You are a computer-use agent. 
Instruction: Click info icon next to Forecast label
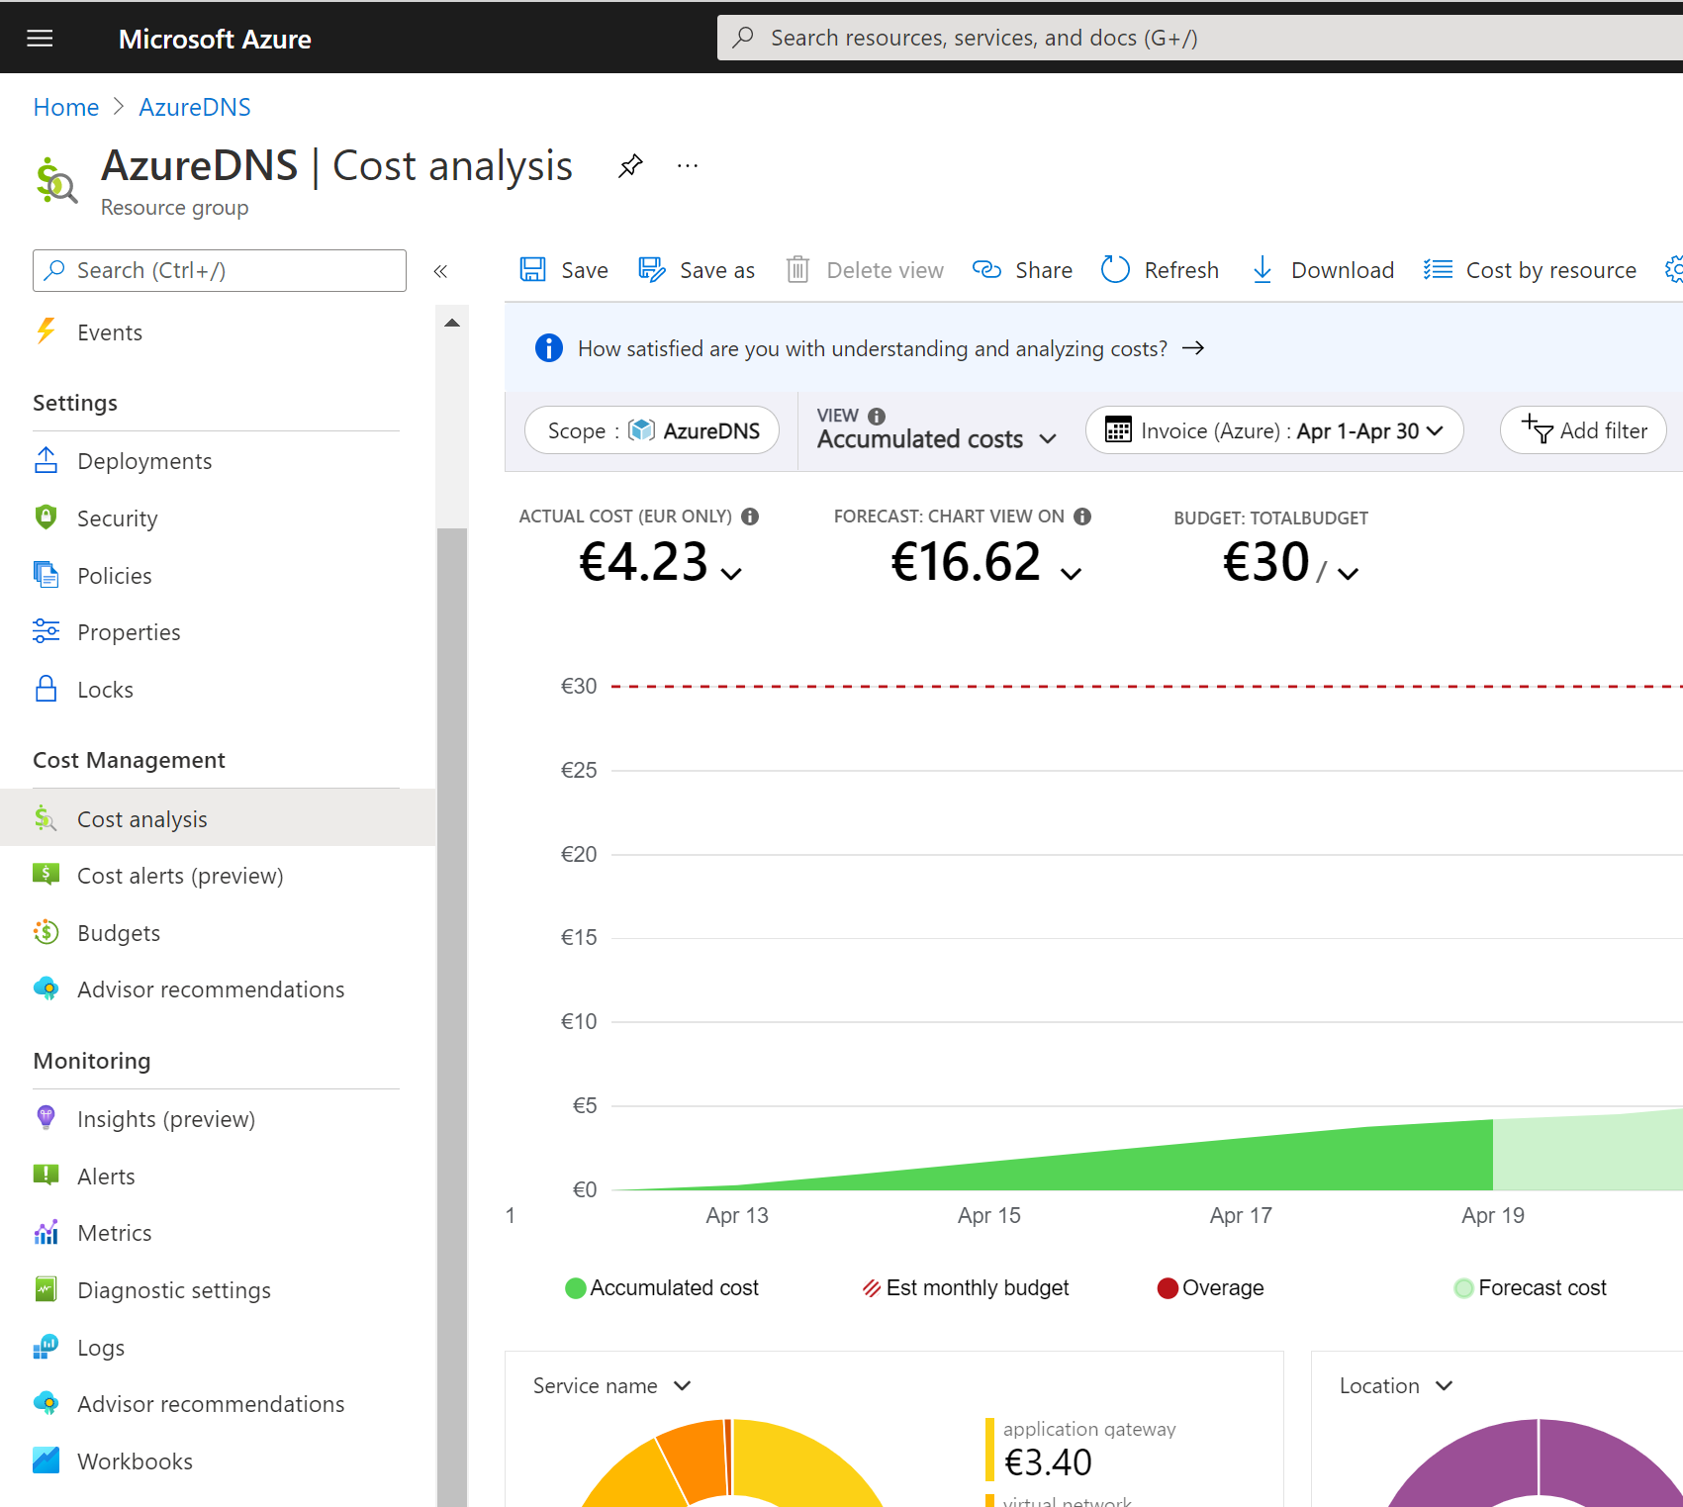[x=1082, y=517]
